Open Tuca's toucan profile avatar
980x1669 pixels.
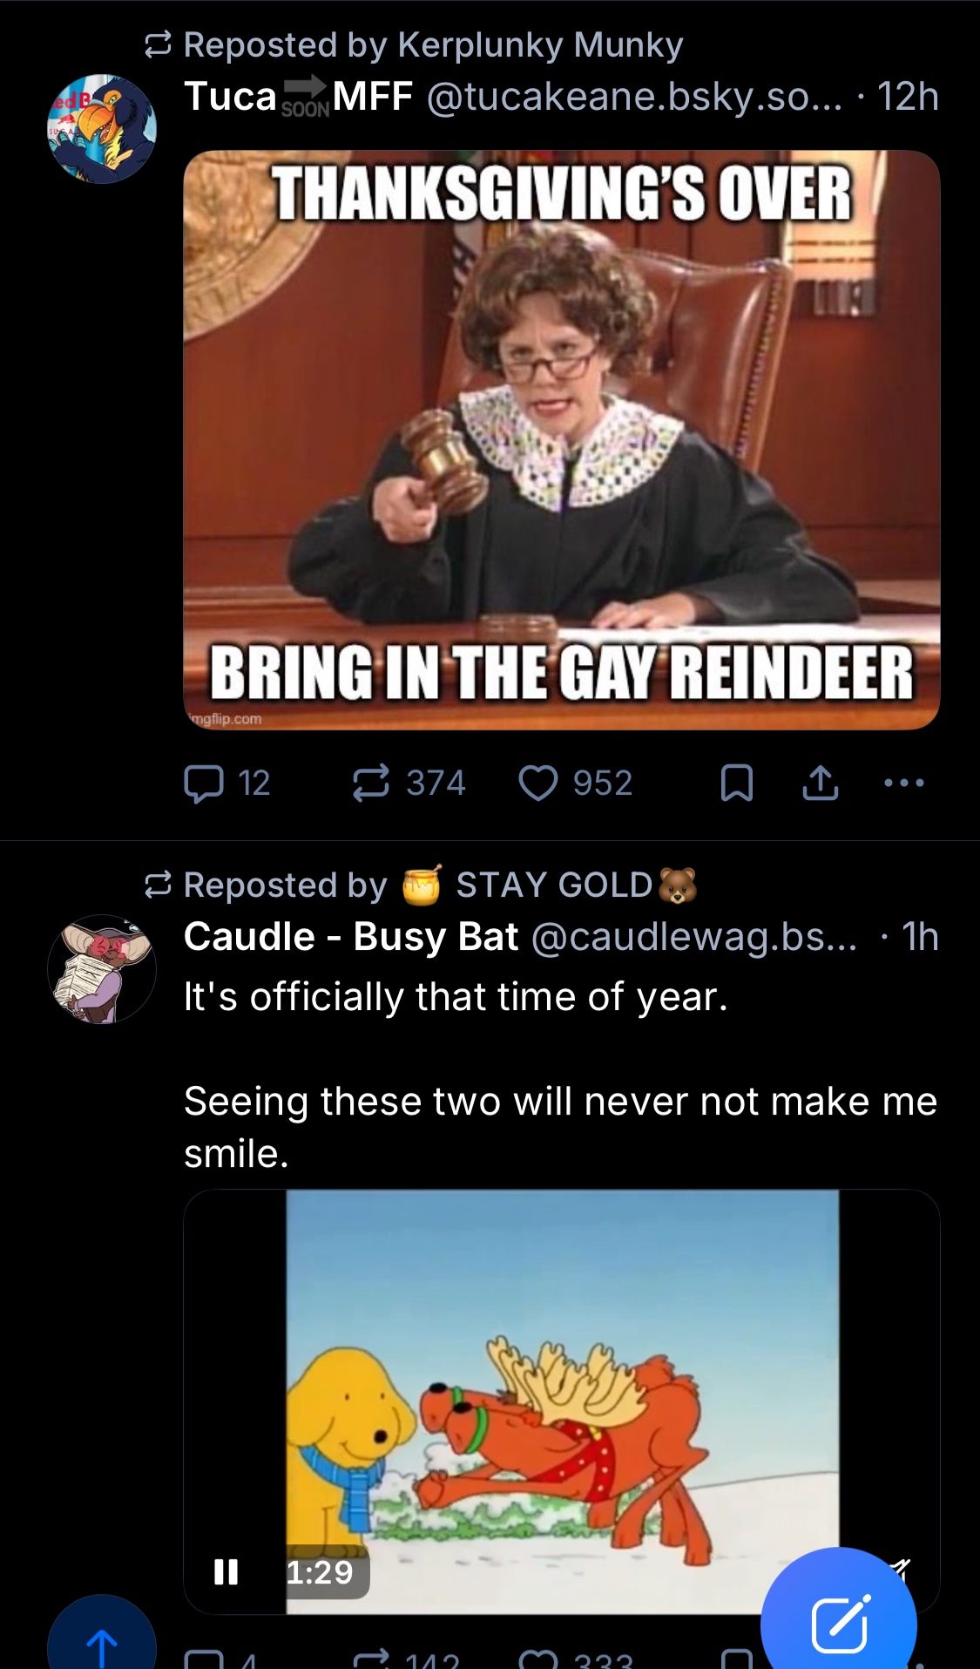click(x=102, y=129)
